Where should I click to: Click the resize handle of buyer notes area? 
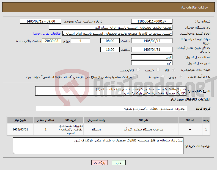pos(14,153)
